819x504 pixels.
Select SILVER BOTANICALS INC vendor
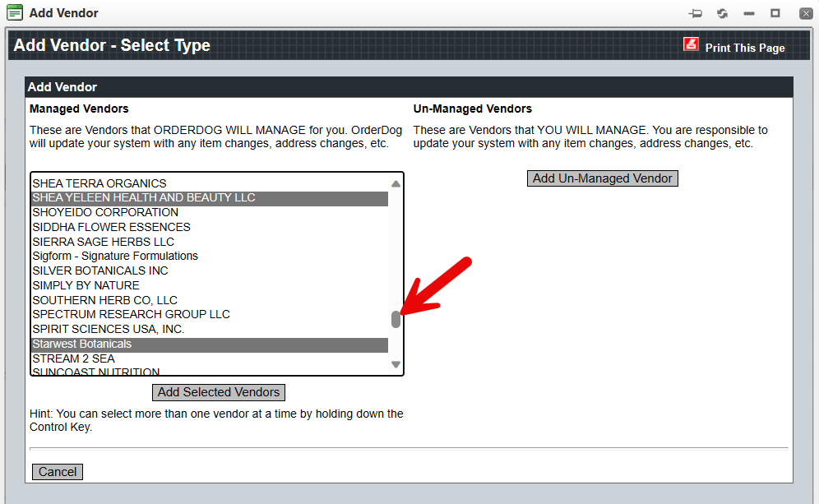210,270
